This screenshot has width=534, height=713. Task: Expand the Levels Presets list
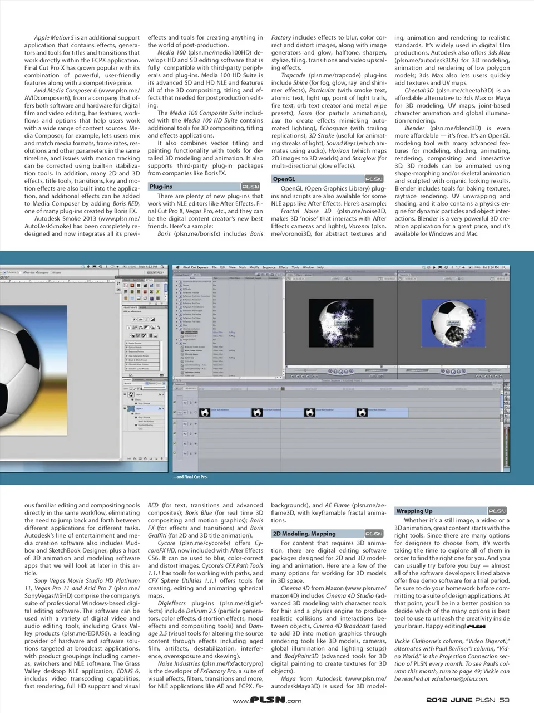[125, 343]
